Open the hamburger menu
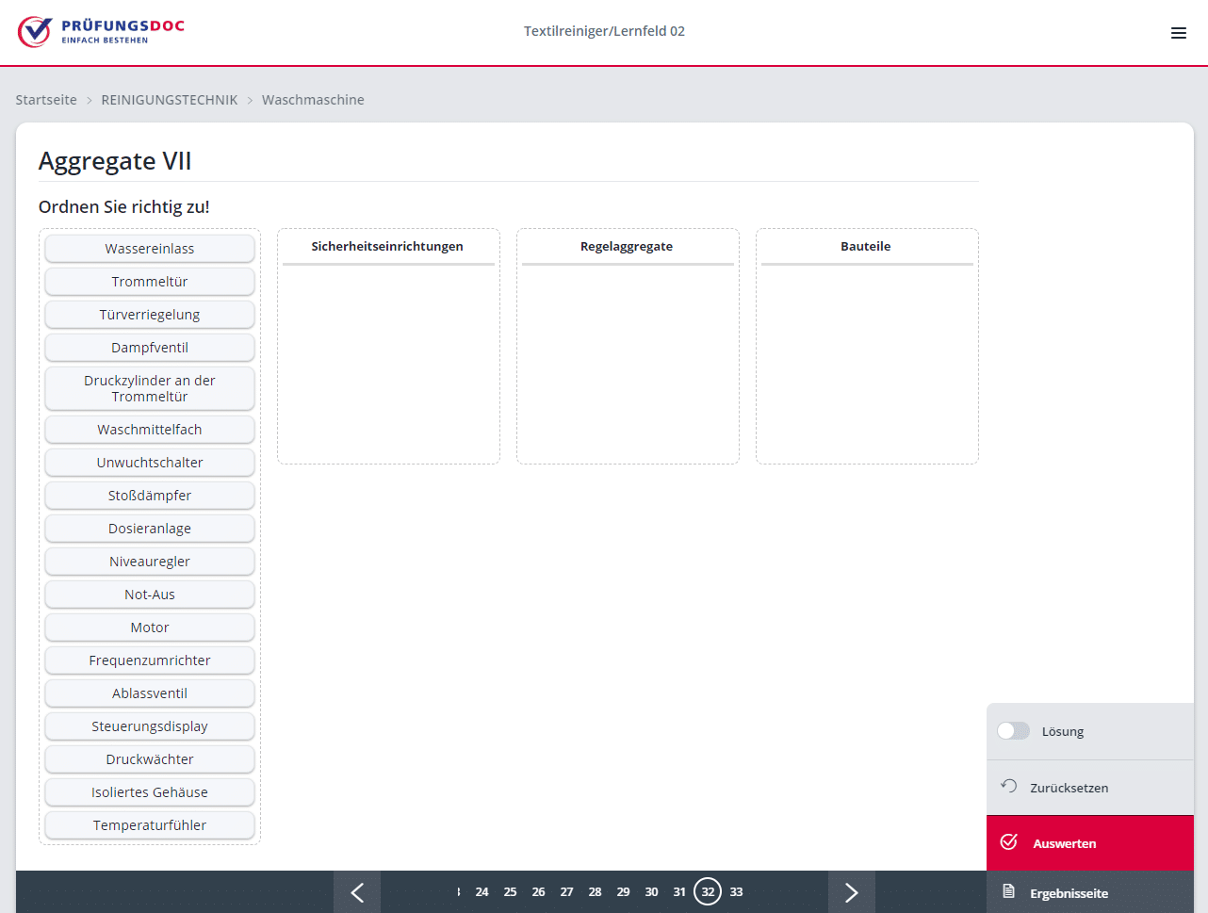 pos(1178,33)
